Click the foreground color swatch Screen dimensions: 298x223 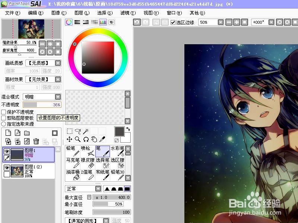[119, 132]
